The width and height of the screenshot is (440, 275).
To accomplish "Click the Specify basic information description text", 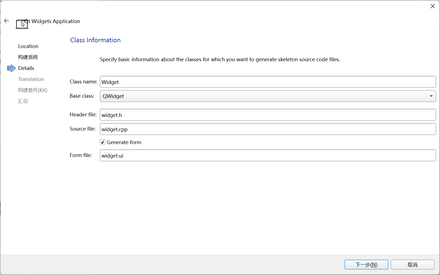I will [x=220, y=59].
